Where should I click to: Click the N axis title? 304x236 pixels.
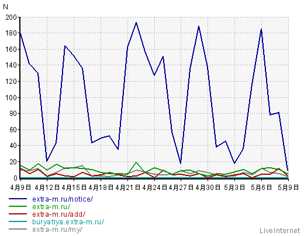(5, 7)
